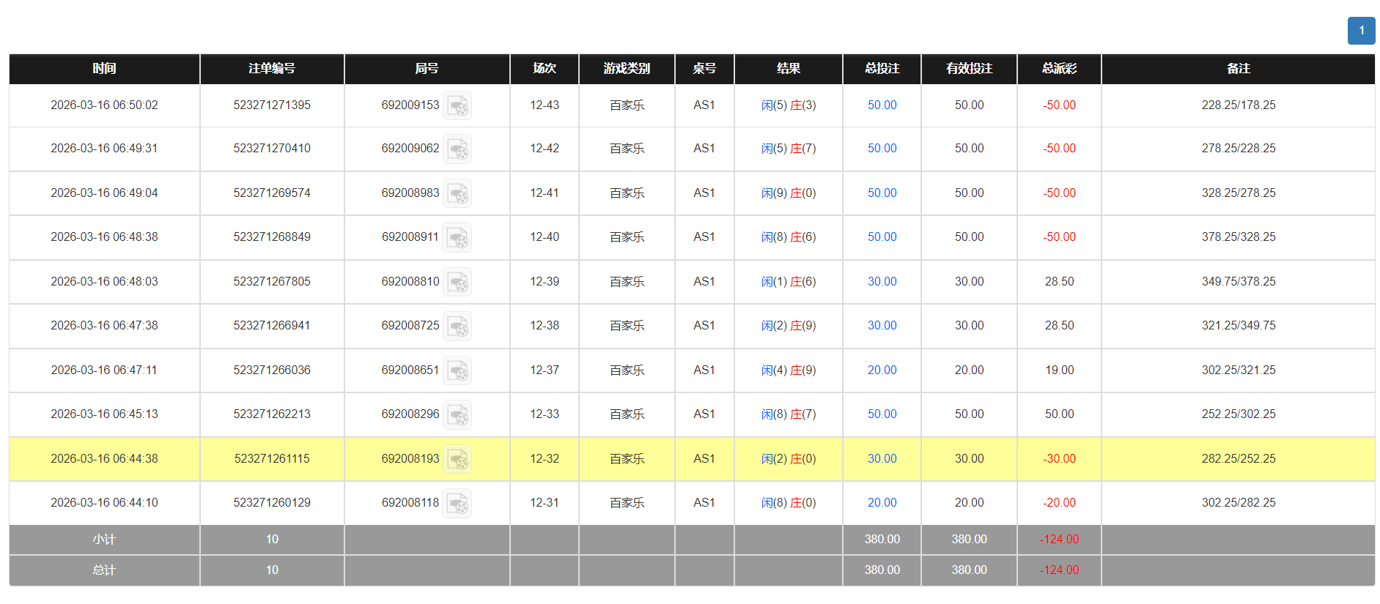The image size is (1380, 604).
Task: Click result 闲(9) 庄(0) cell
Action: (789, 193)
